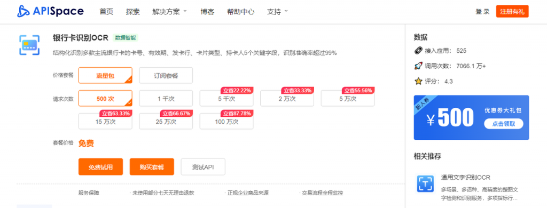Expand the 支持 dropdown menu

pyautogui.click(x=277, y=12)
